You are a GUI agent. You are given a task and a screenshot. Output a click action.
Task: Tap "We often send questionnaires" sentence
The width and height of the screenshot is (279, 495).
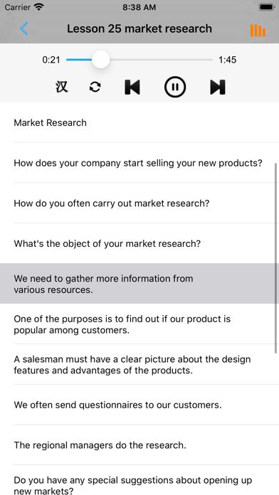click(139, 405)
